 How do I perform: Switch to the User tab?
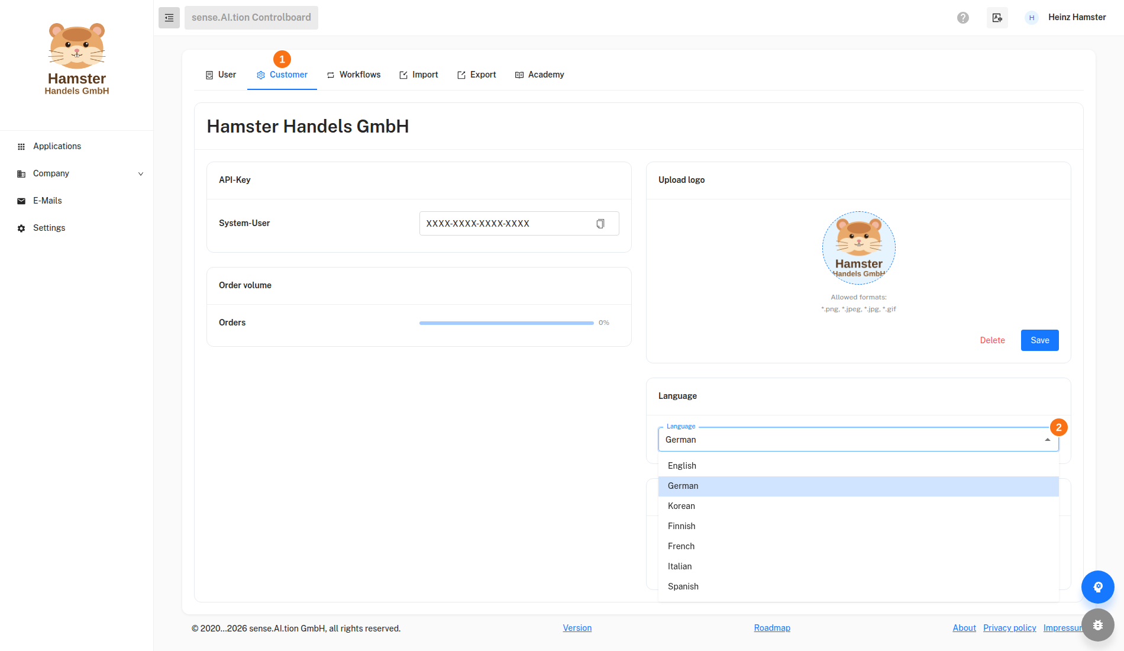[x=221, y=75]
